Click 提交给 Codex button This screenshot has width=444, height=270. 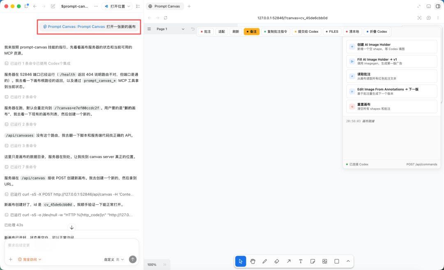coord(306,32)
